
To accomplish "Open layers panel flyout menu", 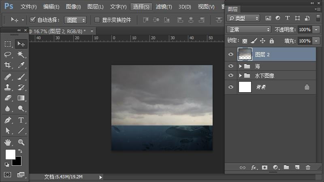I will coord(318,9).
